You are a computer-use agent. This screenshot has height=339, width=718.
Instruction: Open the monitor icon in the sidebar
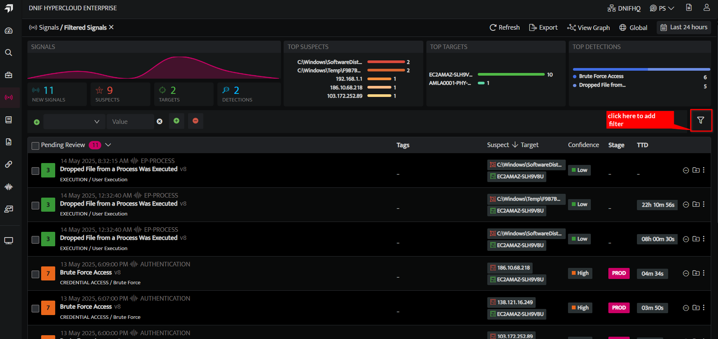click(9, 241)
